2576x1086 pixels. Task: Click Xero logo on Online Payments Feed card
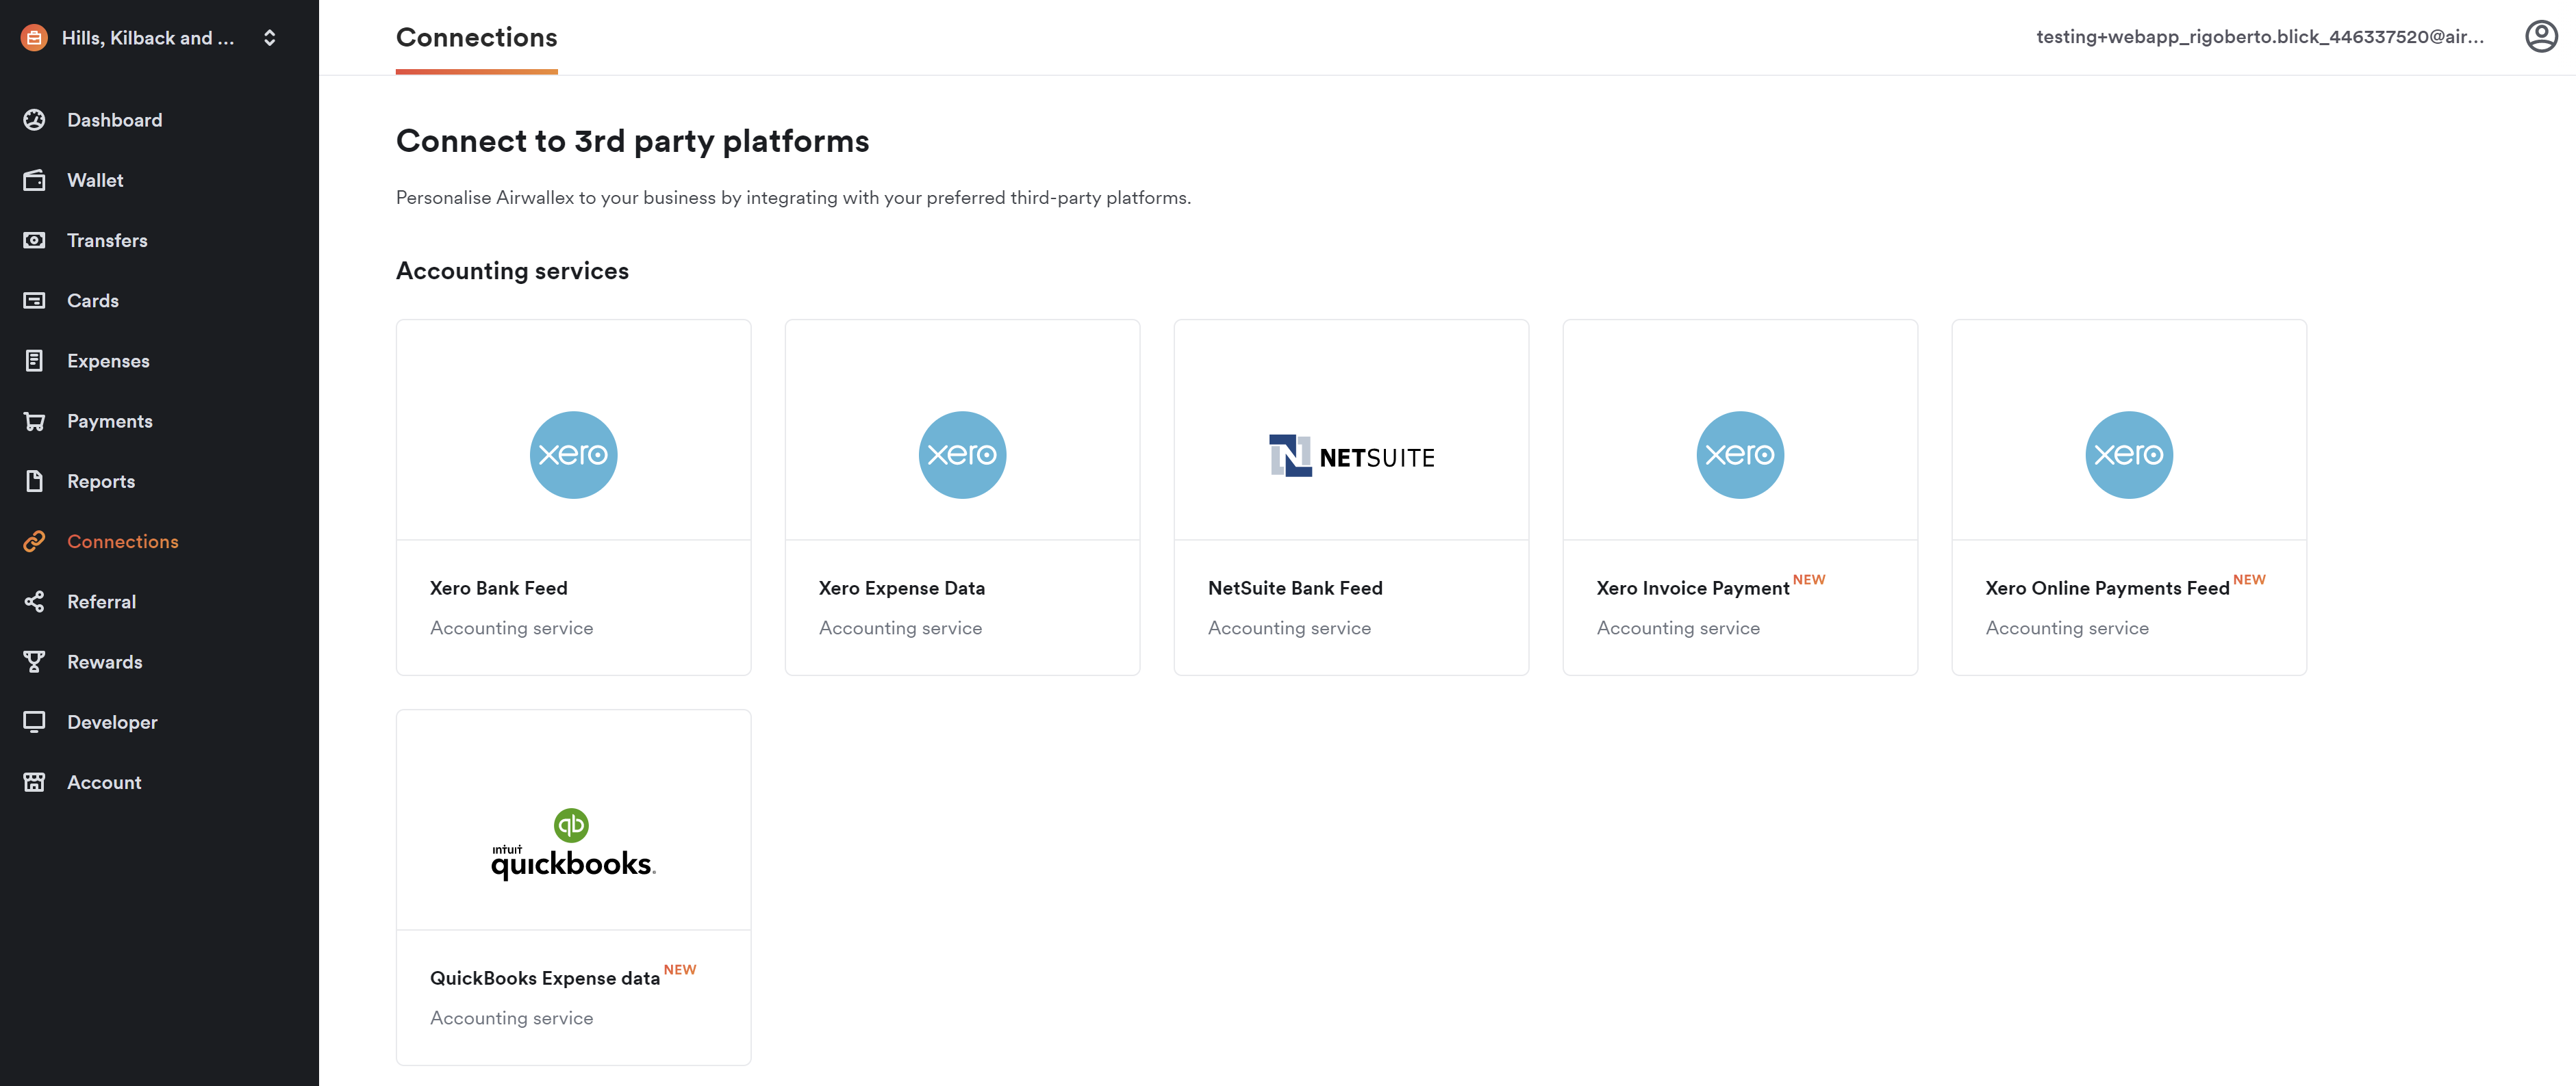coord(2129,454)
